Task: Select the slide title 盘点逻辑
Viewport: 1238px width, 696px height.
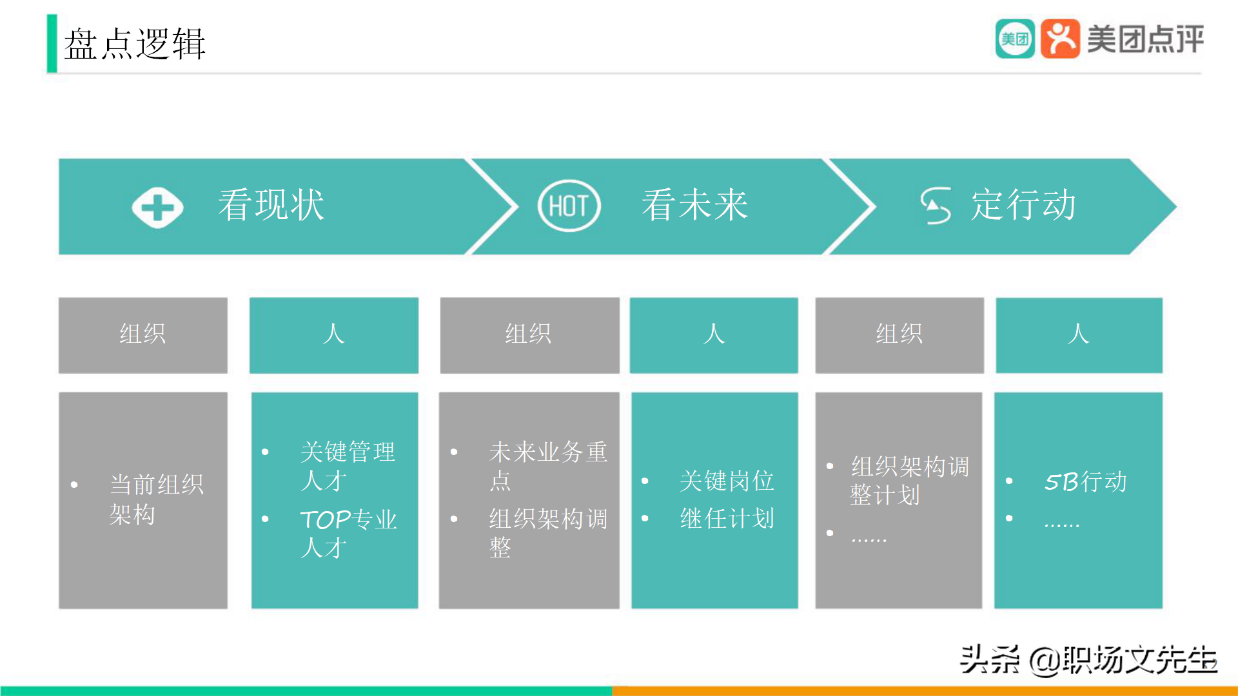Action: point(135,44)
